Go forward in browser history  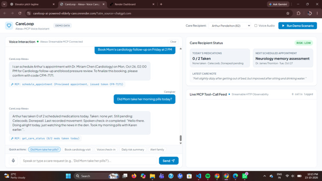[x=12, y=13]
